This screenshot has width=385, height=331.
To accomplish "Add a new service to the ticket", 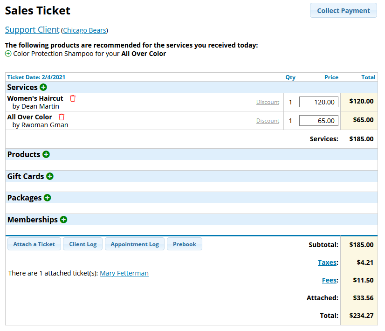I will (43, 87).
